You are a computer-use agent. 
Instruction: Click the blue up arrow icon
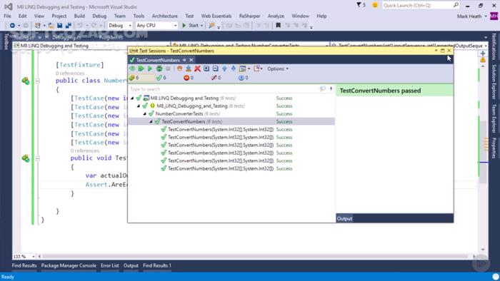[224, 68]
